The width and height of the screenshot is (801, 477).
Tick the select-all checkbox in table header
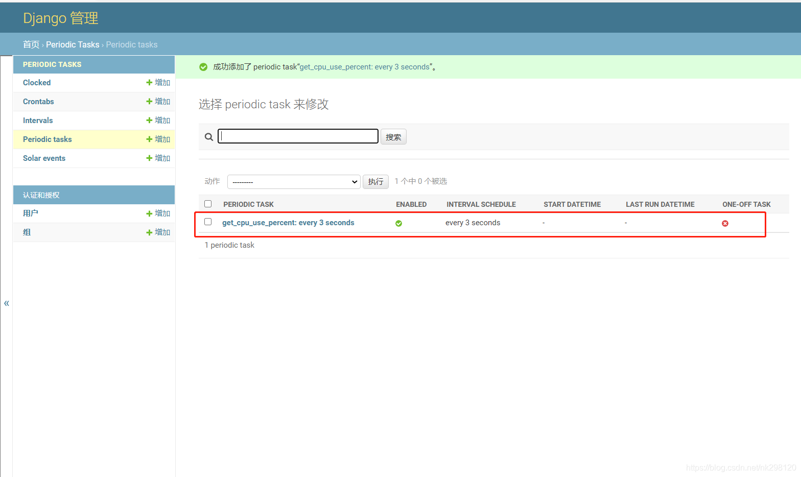(x=208, y=204)
